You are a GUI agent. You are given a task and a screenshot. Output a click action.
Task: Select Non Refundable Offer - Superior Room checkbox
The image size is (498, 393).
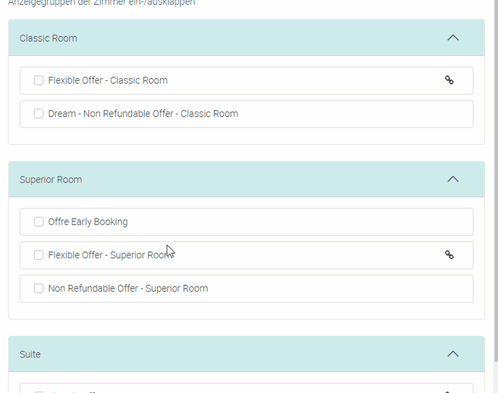point(39,289)
